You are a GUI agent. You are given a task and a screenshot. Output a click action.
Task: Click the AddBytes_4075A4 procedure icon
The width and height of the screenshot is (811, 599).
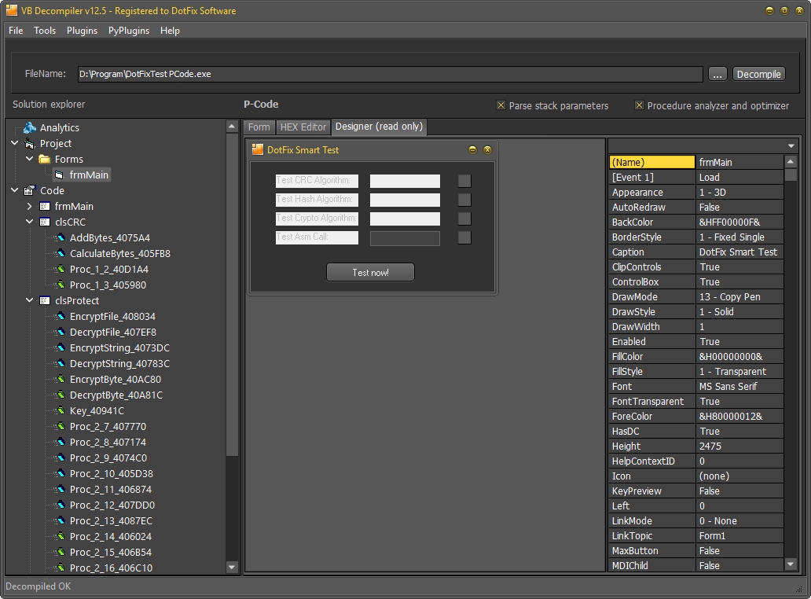point(61,238)
